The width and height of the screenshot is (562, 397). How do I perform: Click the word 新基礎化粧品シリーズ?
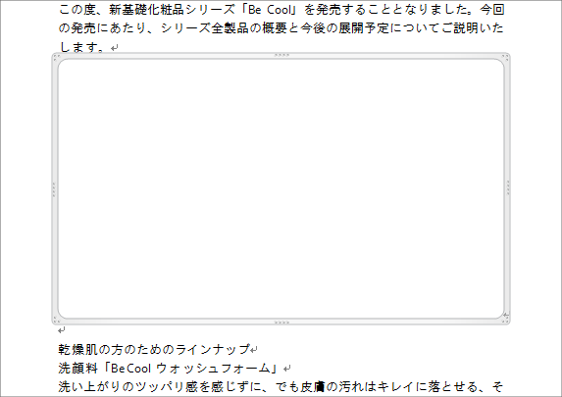(x=173, y=10)
